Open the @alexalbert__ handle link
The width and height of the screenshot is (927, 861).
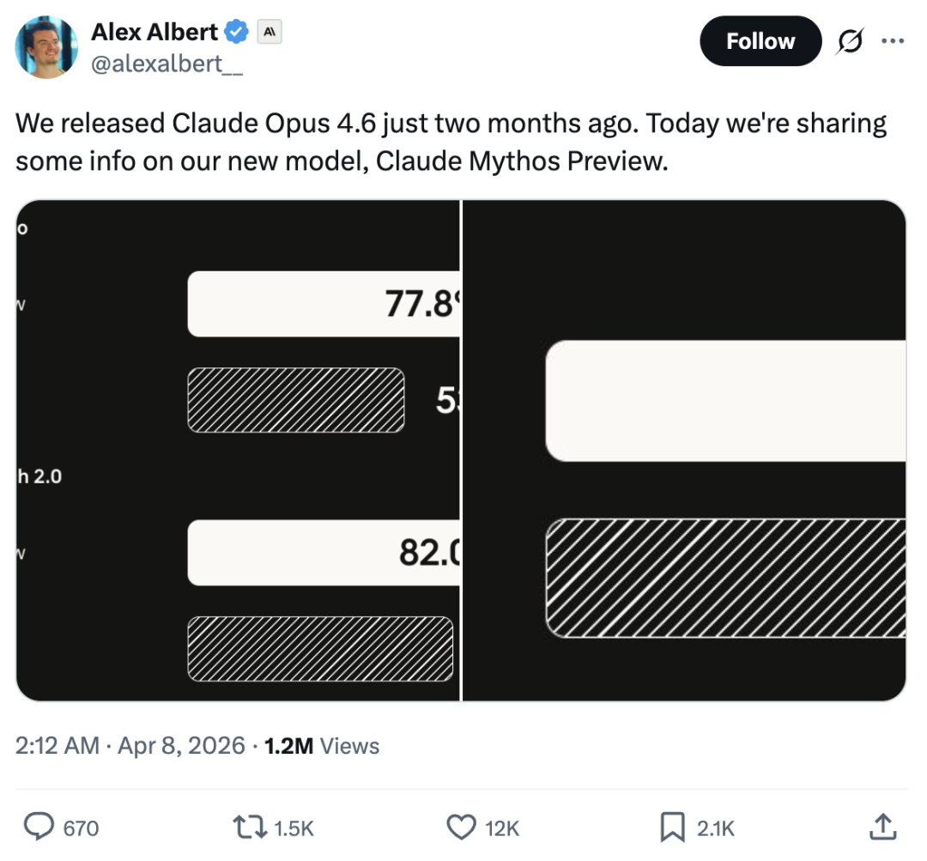[x=167, y=65]
